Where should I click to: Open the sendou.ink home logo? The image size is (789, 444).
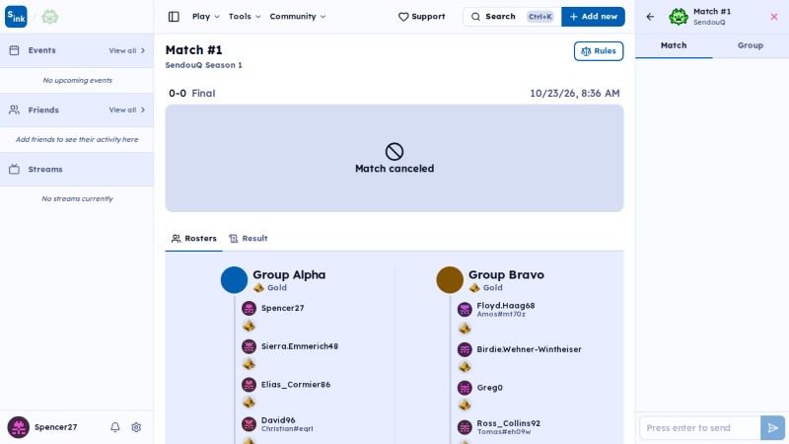[16, 17]
